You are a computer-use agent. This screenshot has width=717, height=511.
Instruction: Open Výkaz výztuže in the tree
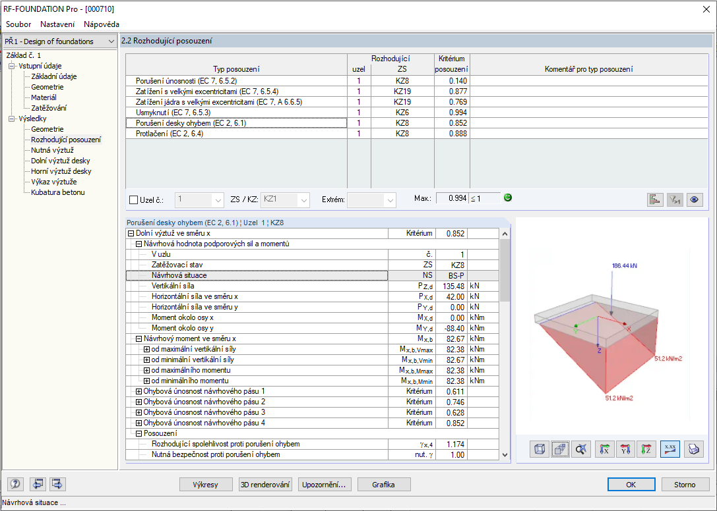(54, 182)
